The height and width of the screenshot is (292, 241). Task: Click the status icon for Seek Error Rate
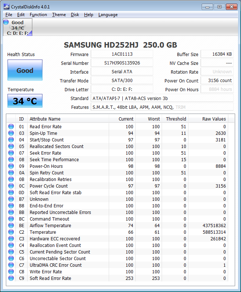pyautogui.click(x=11, y=153)
